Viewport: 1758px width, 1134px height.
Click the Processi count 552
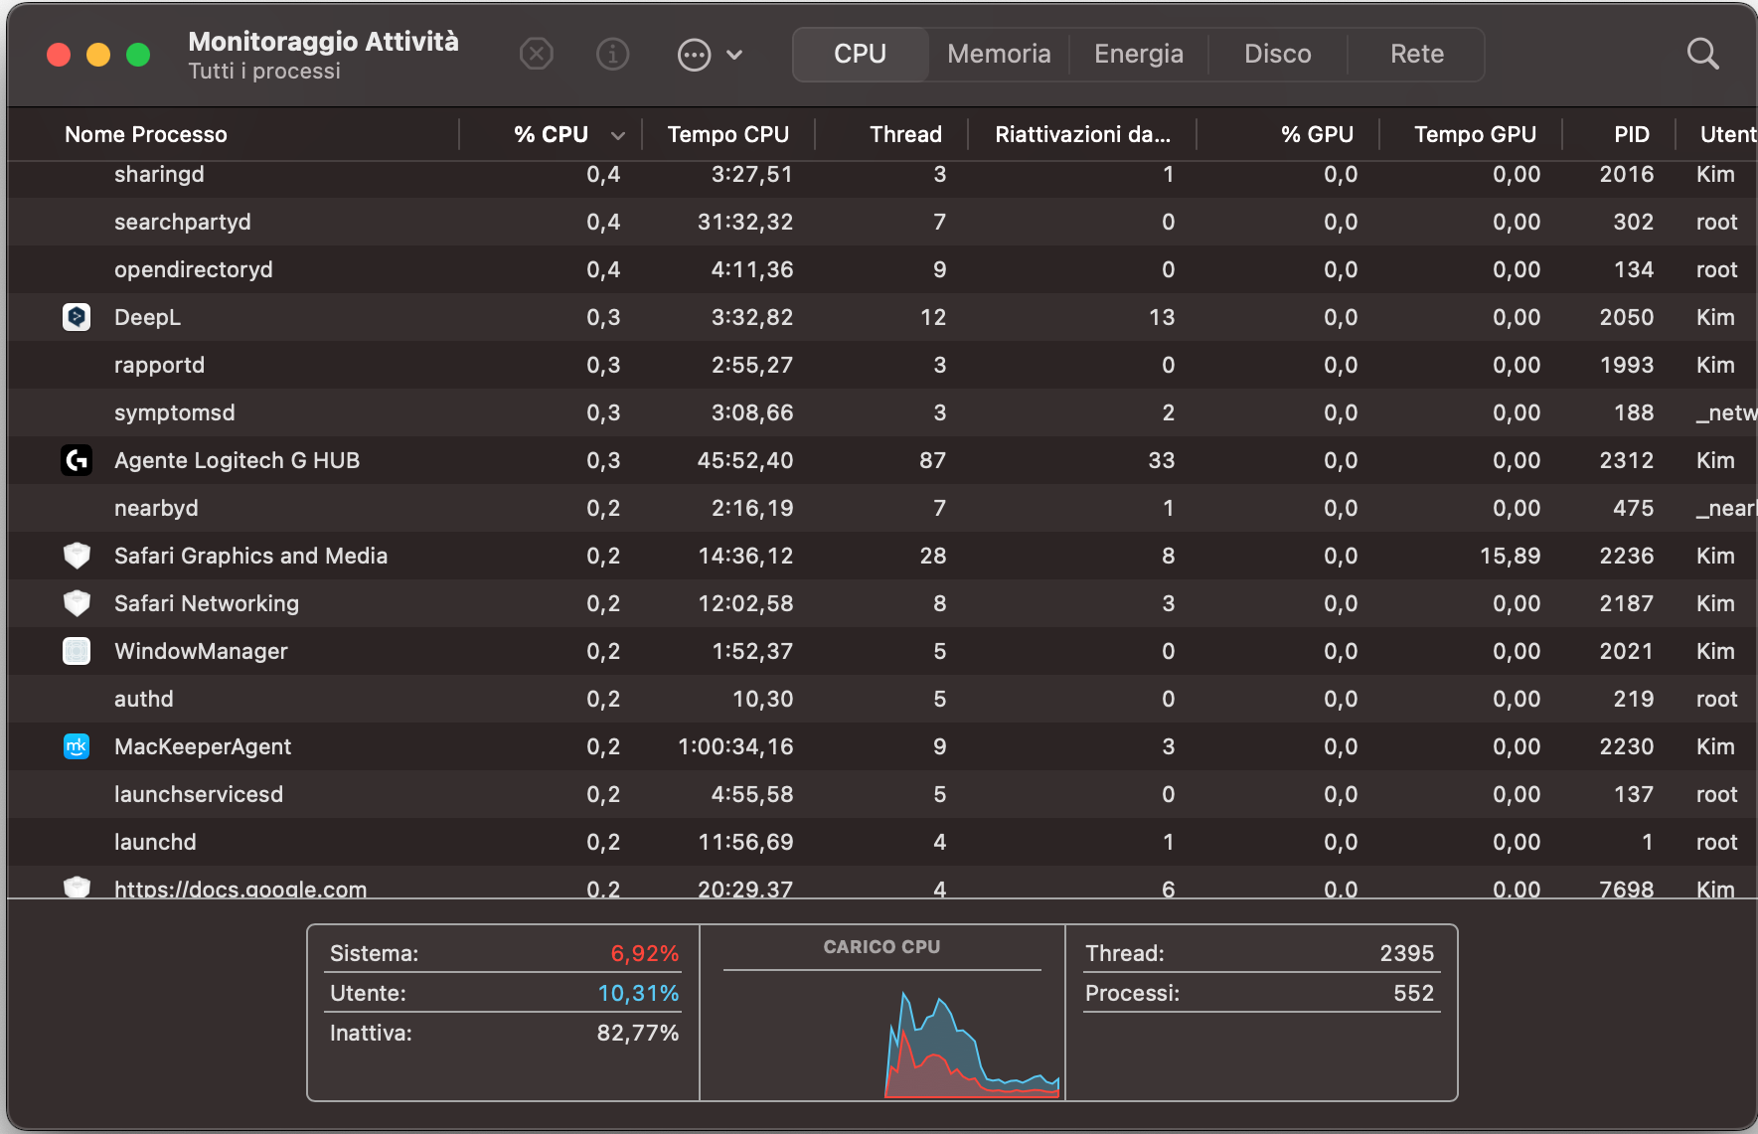(1413, 993)
